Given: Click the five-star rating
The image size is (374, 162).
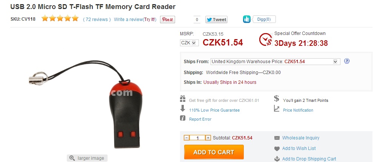Looking at the screenshot, I should [60, 18].
